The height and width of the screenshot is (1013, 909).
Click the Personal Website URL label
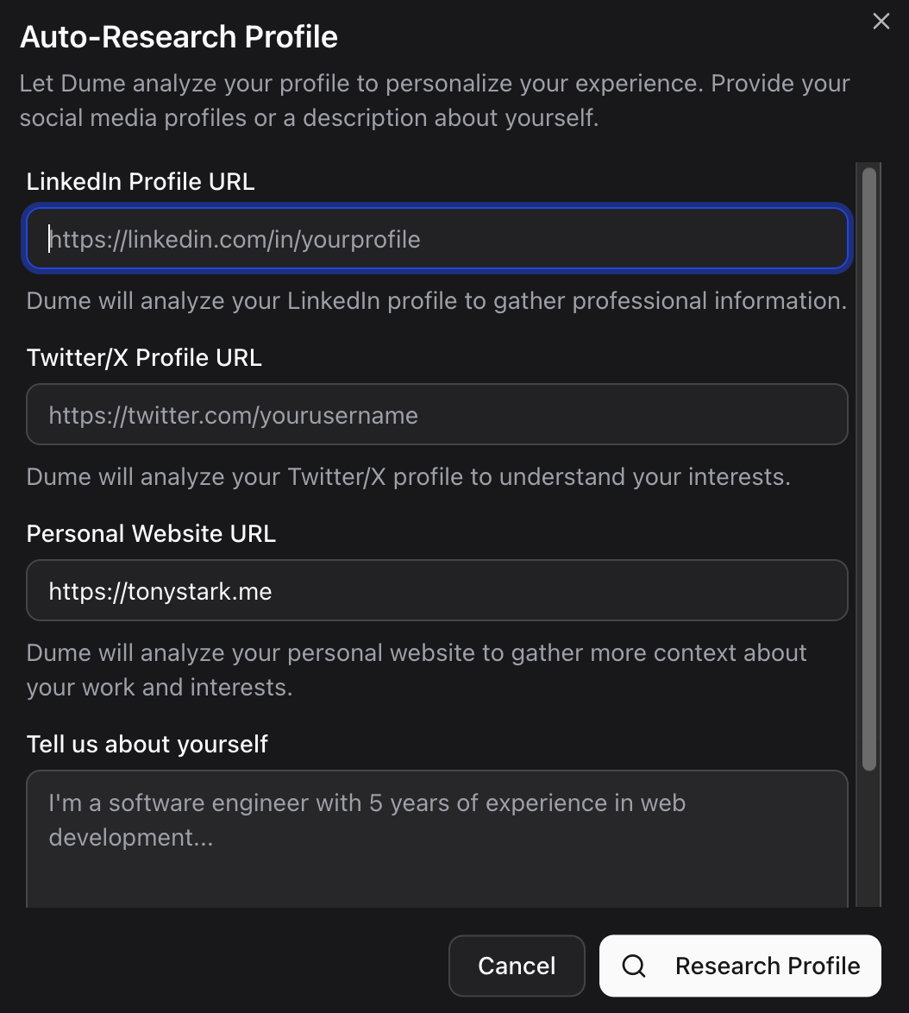[x=151, y=533]
